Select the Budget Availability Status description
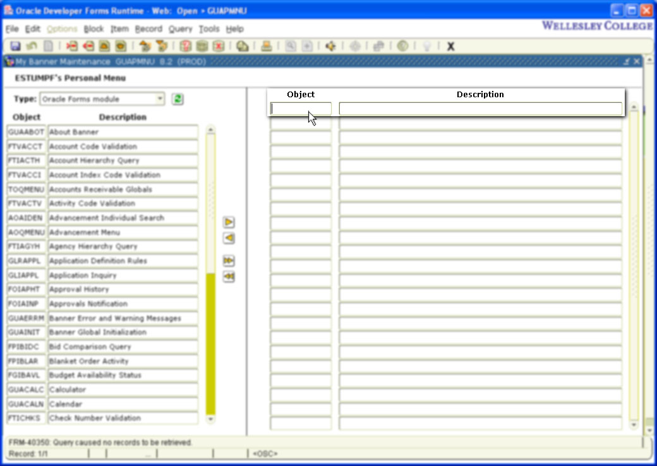657x466 pixels. tap(123, 375)
